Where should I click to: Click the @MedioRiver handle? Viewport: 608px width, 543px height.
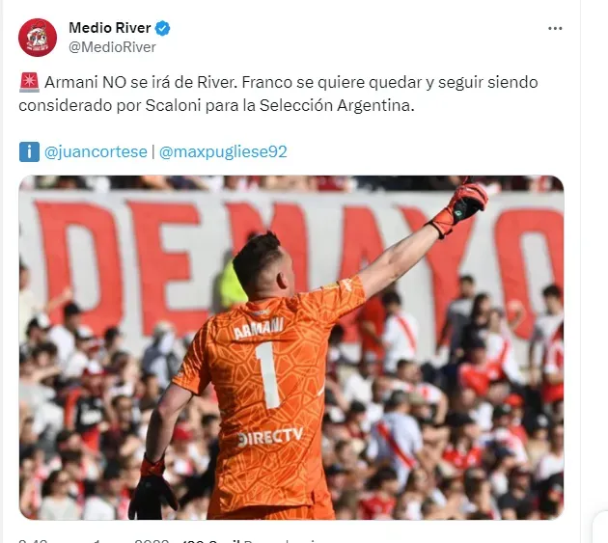pos(113,47)
